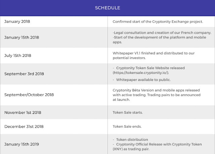Click the 'Token Sale starts.' text

point(128,113)
